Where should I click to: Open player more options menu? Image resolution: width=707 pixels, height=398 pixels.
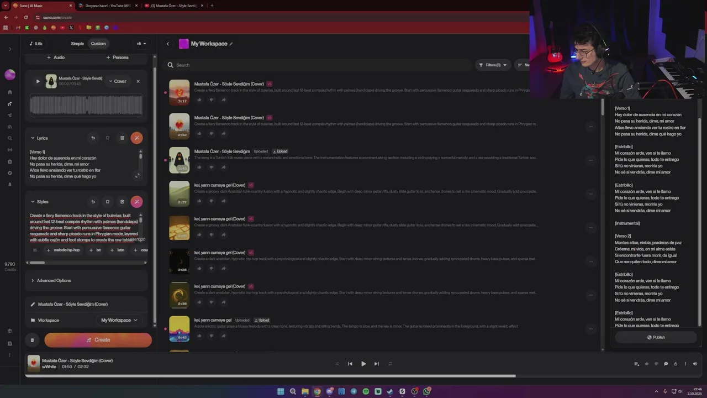pos(685,364)
